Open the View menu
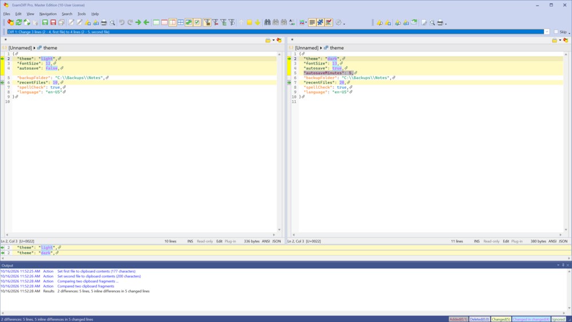This screenshot has width=572, height=322. pyautogui.click(x=30, y=14)
